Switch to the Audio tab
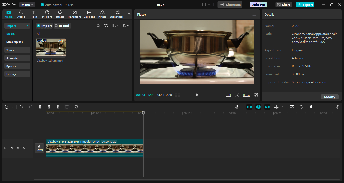 [x=21, y=14]
